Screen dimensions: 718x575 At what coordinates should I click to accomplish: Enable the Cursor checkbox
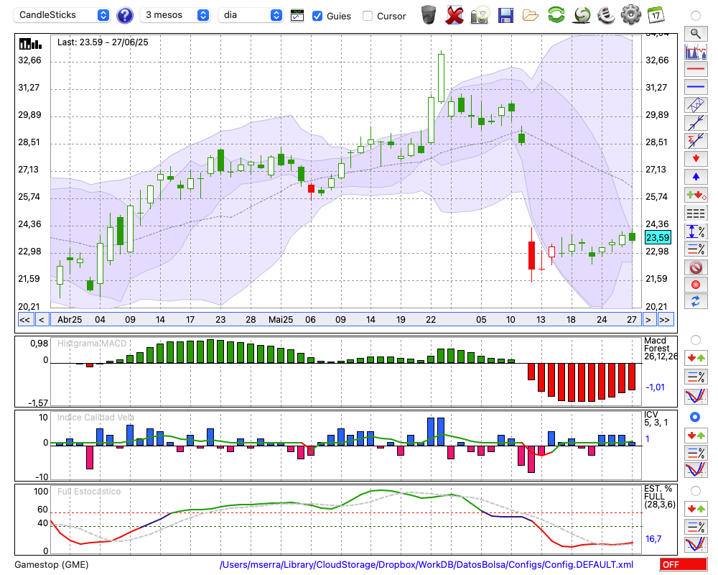367,16
